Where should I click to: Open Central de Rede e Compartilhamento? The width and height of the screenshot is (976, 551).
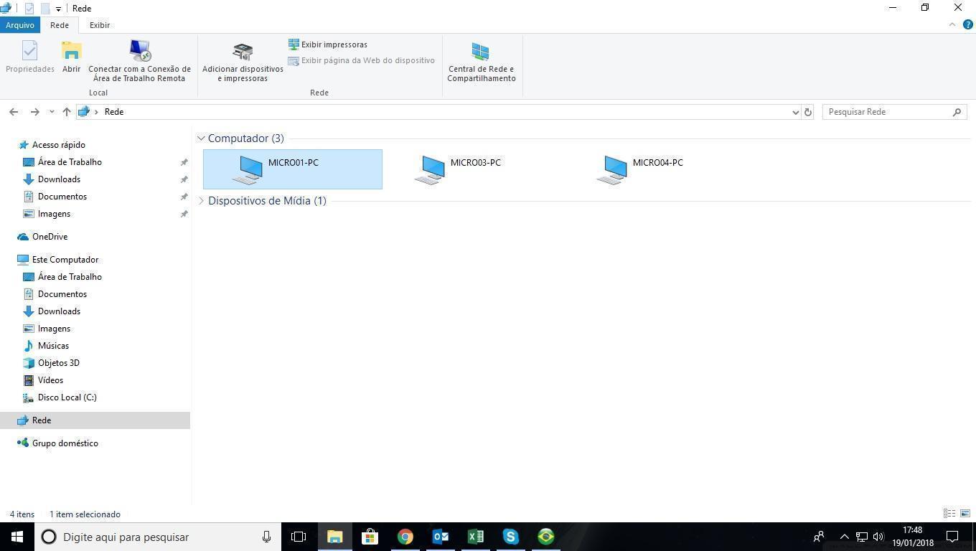(x=481, y=62)
